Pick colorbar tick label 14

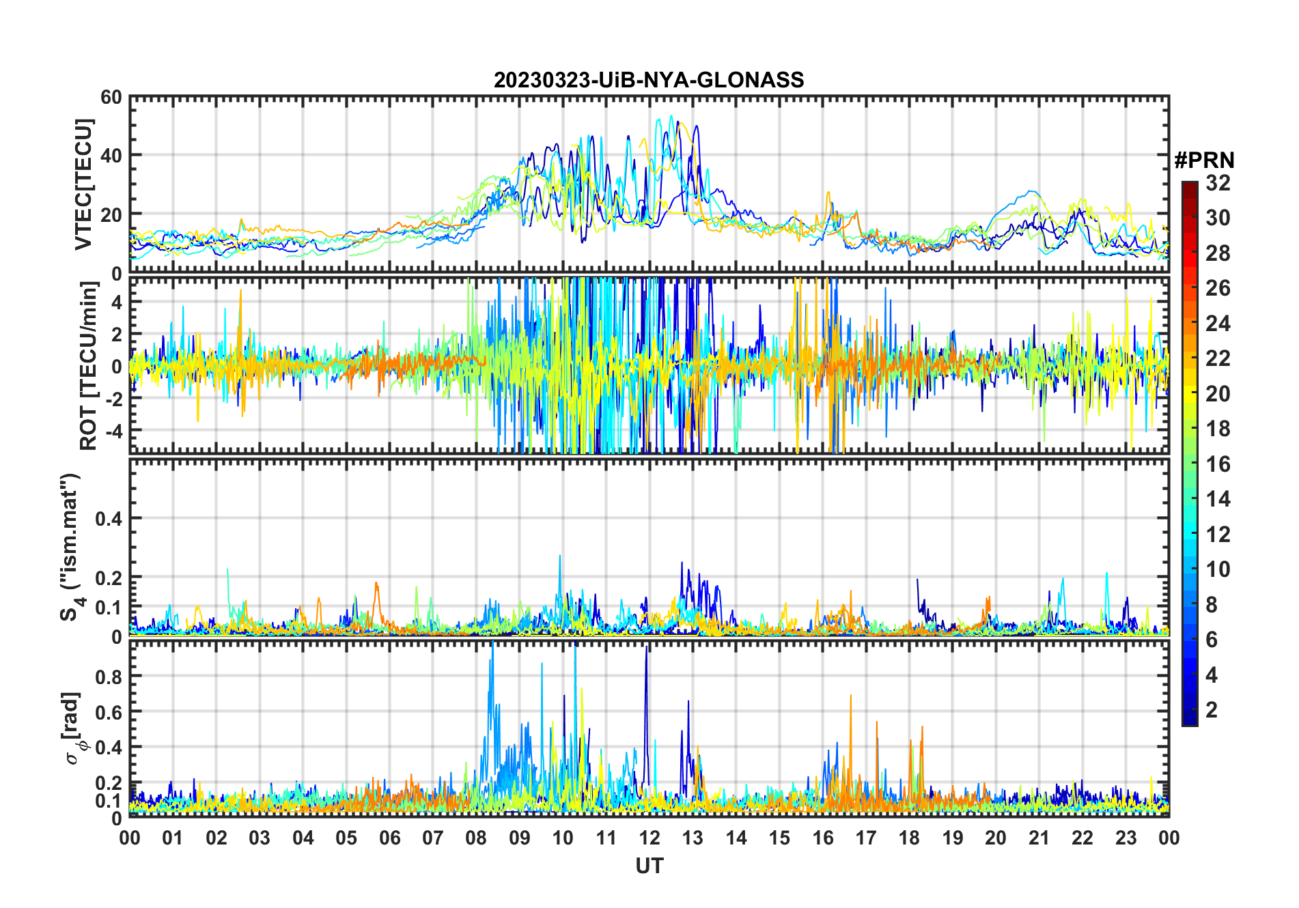1218,498
